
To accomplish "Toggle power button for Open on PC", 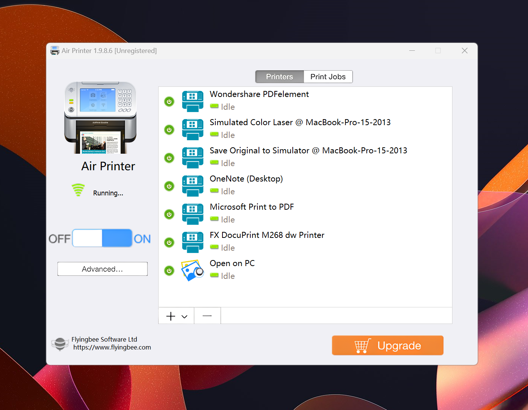I will pos(169,271).
